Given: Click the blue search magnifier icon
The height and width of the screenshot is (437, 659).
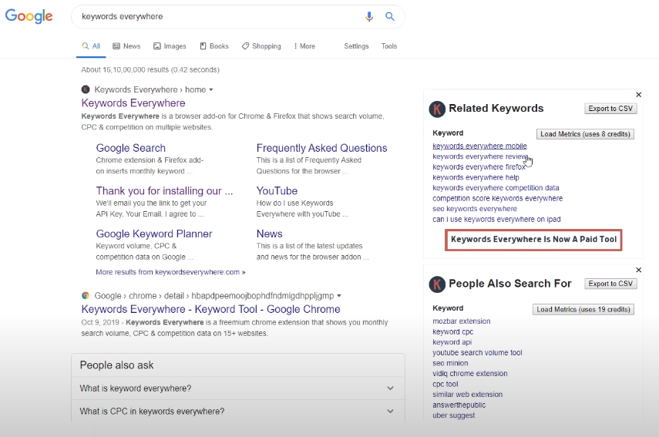Looking at the screenshot, I should tap(390, 16).
